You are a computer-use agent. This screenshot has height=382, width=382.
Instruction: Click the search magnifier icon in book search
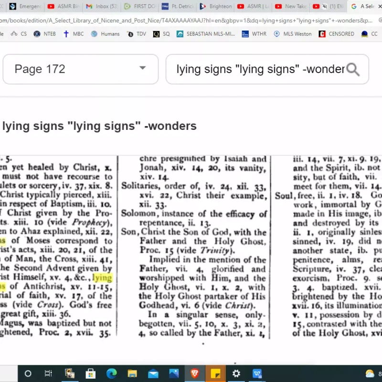352,69
